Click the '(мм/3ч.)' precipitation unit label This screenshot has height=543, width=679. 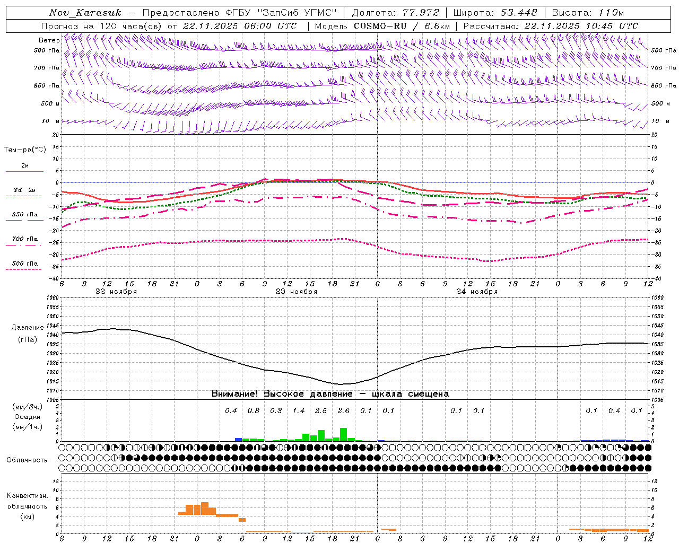tap(27, 407)
